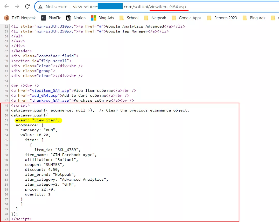Image resolution: width=279 pixels, height=222 pixels.
Task: Reload the page with refresh icon
Action: click(27, 6)
